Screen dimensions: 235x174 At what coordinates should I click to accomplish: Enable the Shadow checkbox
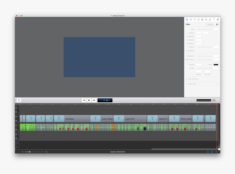[188, 65]
